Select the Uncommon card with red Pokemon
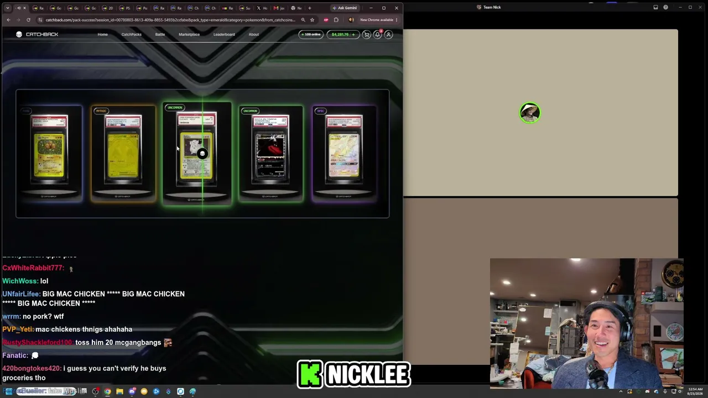The height and width of the screenshot is (398, 708). click(x=270, y=154)
